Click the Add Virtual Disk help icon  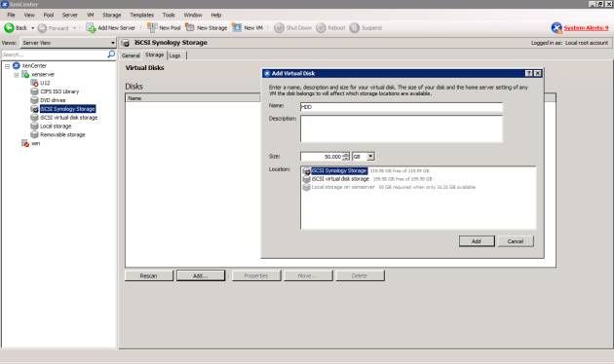[x=528, y=73]
